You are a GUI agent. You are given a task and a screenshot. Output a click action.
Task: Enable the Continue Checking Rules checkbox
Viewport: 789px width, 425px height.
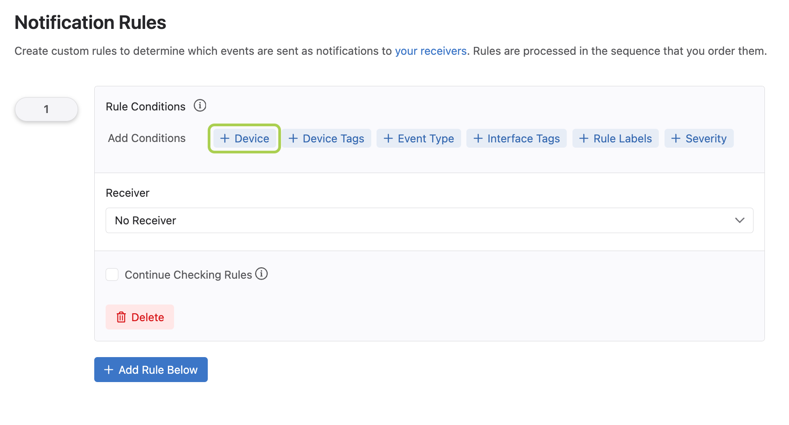click(112, 275)
